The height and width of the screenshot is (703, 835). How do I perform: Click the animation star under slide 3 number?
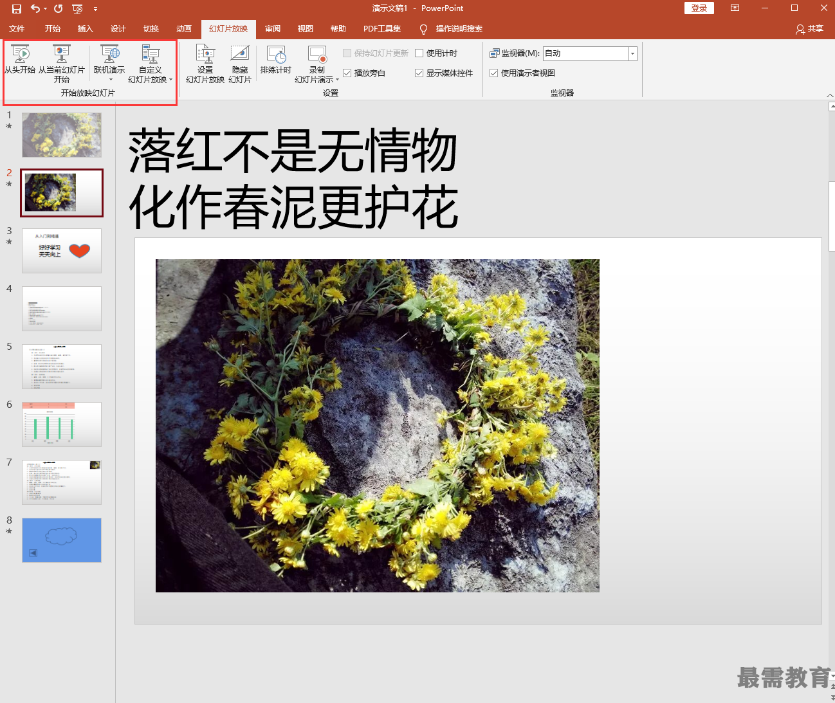(9, 242)
